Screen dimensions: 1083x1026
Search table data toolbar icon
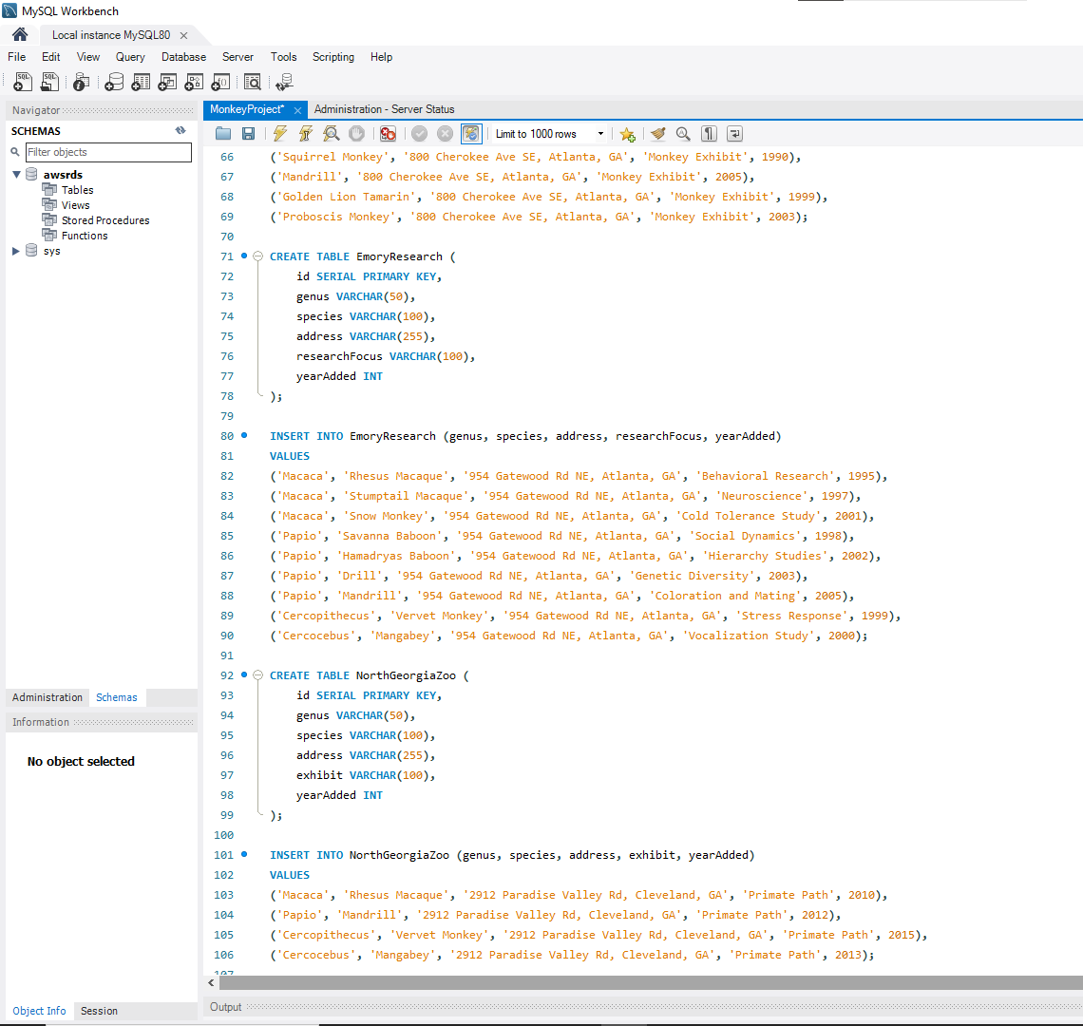[253, 83]
